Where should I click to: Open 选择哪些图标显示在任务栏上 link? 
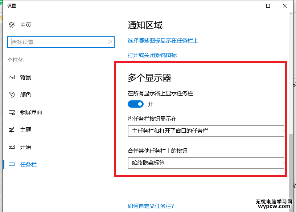(x=163, y=40)
